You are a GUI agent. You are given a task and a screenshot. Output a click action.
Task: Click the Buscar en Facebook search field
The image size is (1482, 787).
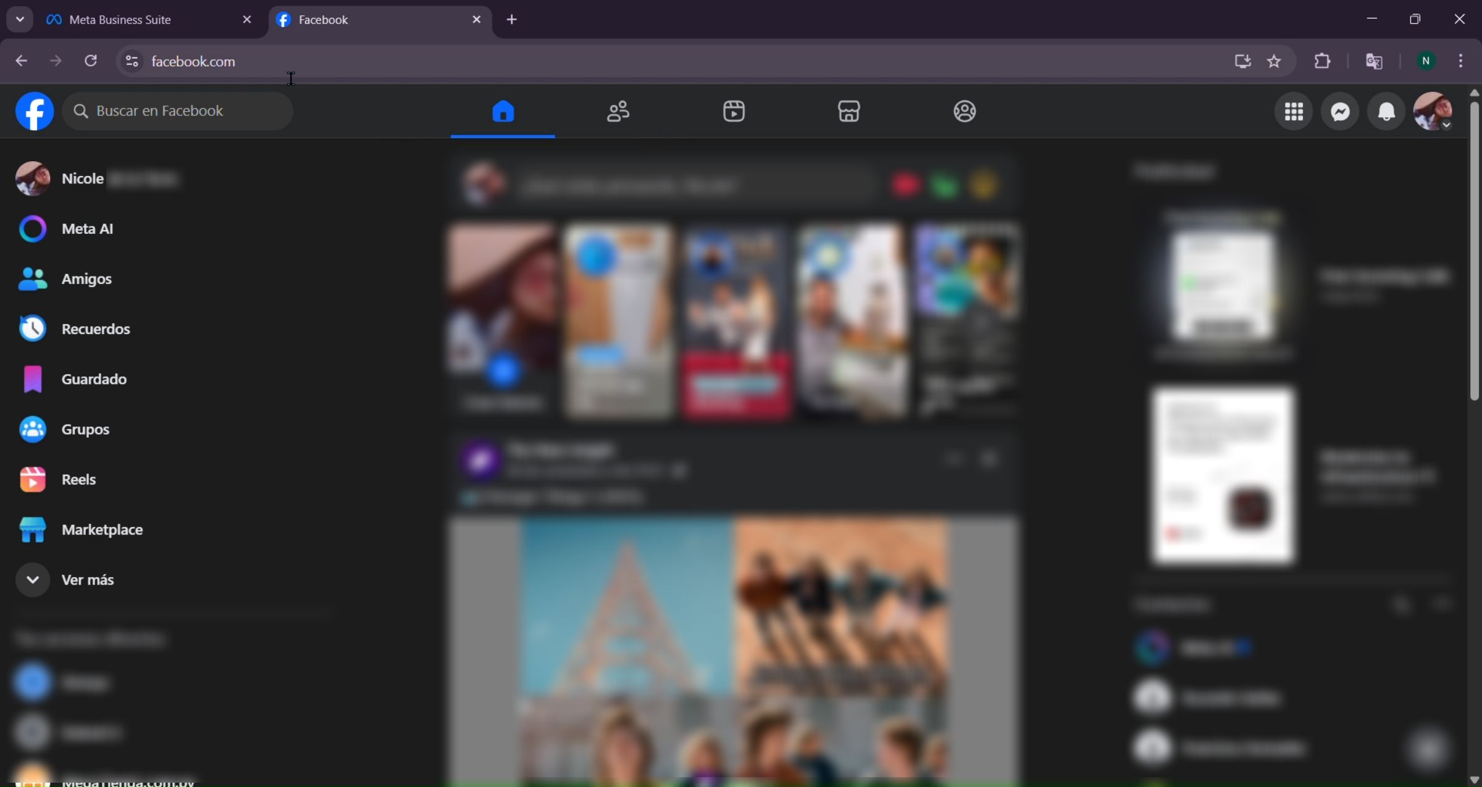pos(177,111)
